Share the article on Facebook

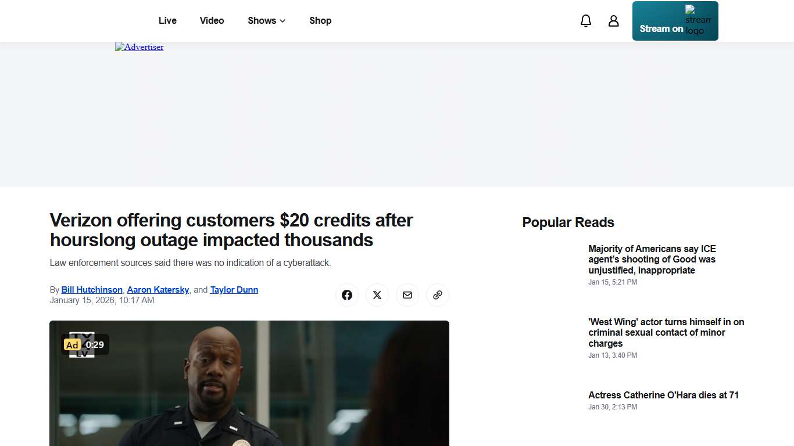(x=347, y=295)
